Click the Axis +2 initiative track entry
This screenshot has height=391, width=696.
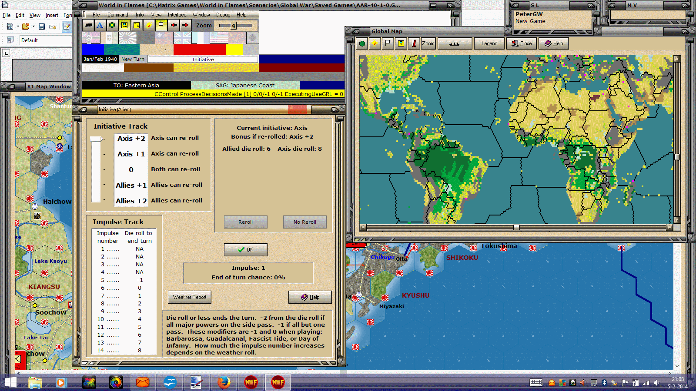click(x=131, y=138)
